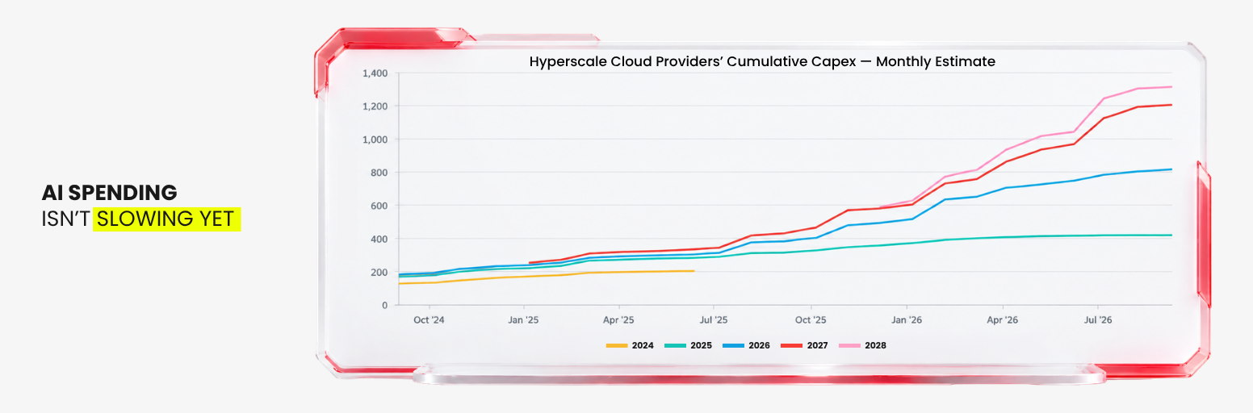The width and height of the screenshot is (1253, 413).
Task: Click the x-axis label 'Apr '26'
Action: pos(1002,319)
